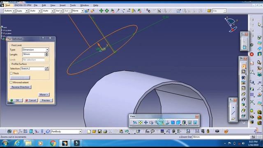Click the Update All icon in bottom toolbar
Screen dimensions: 263x148
point(9,132)
